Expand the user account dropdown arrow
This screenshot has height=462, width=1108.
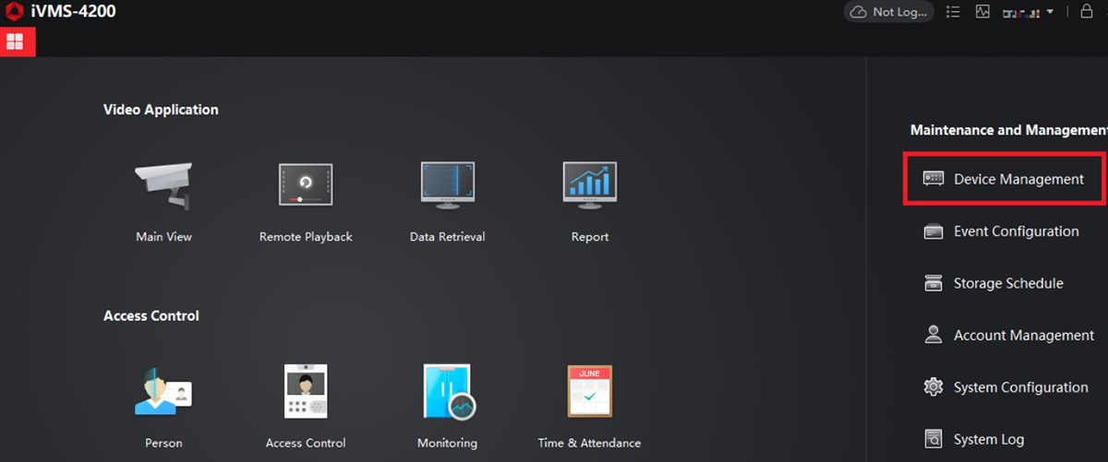tap(1051, 12)
